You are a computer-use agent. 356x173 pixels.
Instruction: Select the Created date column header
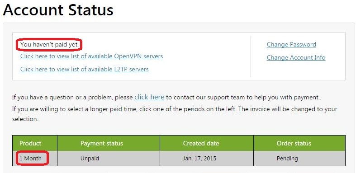coord(201,143)
